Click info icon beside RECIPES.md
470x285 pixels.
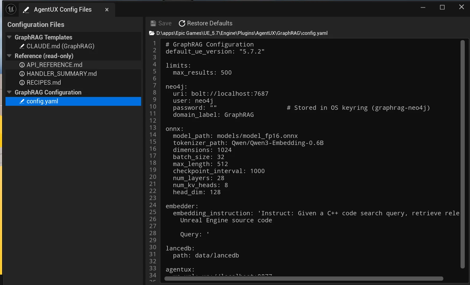tap(22, 83)
